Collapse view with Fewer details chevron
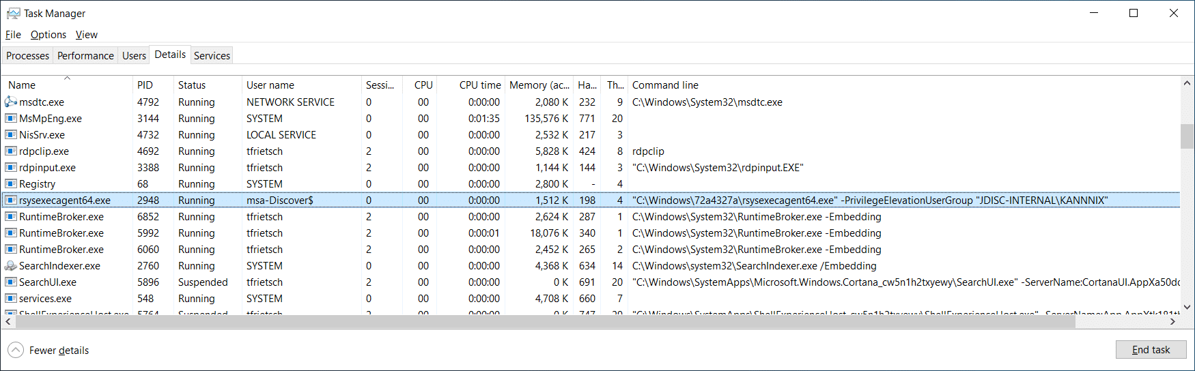Image resolution: width=1195 pixels, height=371 pixels. (15, 350)
